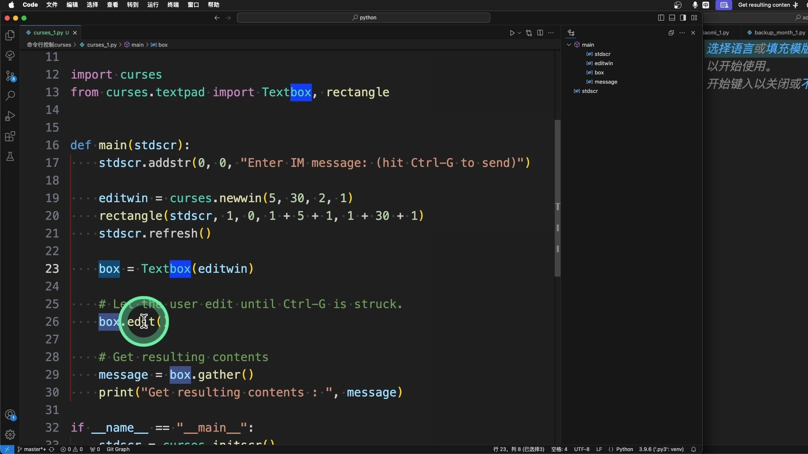Click the master branch in status bar
This screenshot has width=808, height=454.
[x=31, y=449]
